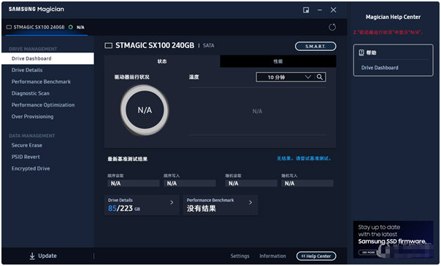Open Drive Dashboard help link in Help Center
The width and height of the screenshot is (441, 266).
[x=380, y=68]
